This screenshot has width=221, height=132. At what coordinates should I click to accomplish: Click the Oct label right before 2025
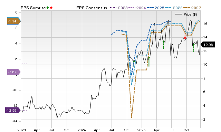pyautogui.click(x=127, y=130)
